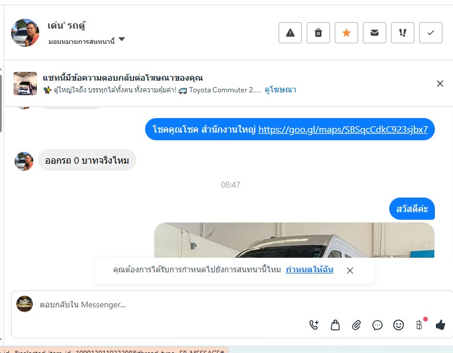Viewport: 453px width, 353px height.
Task: Mark conversation done with checkmark button
Action: [x=430, y=33]
